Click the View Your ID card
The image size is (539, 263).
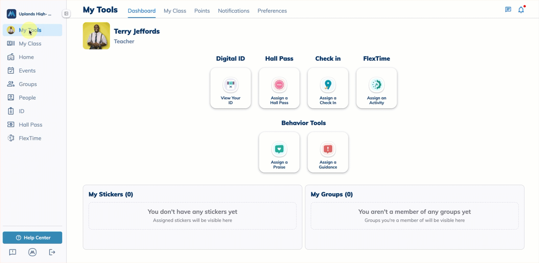[x=231, y=88]
